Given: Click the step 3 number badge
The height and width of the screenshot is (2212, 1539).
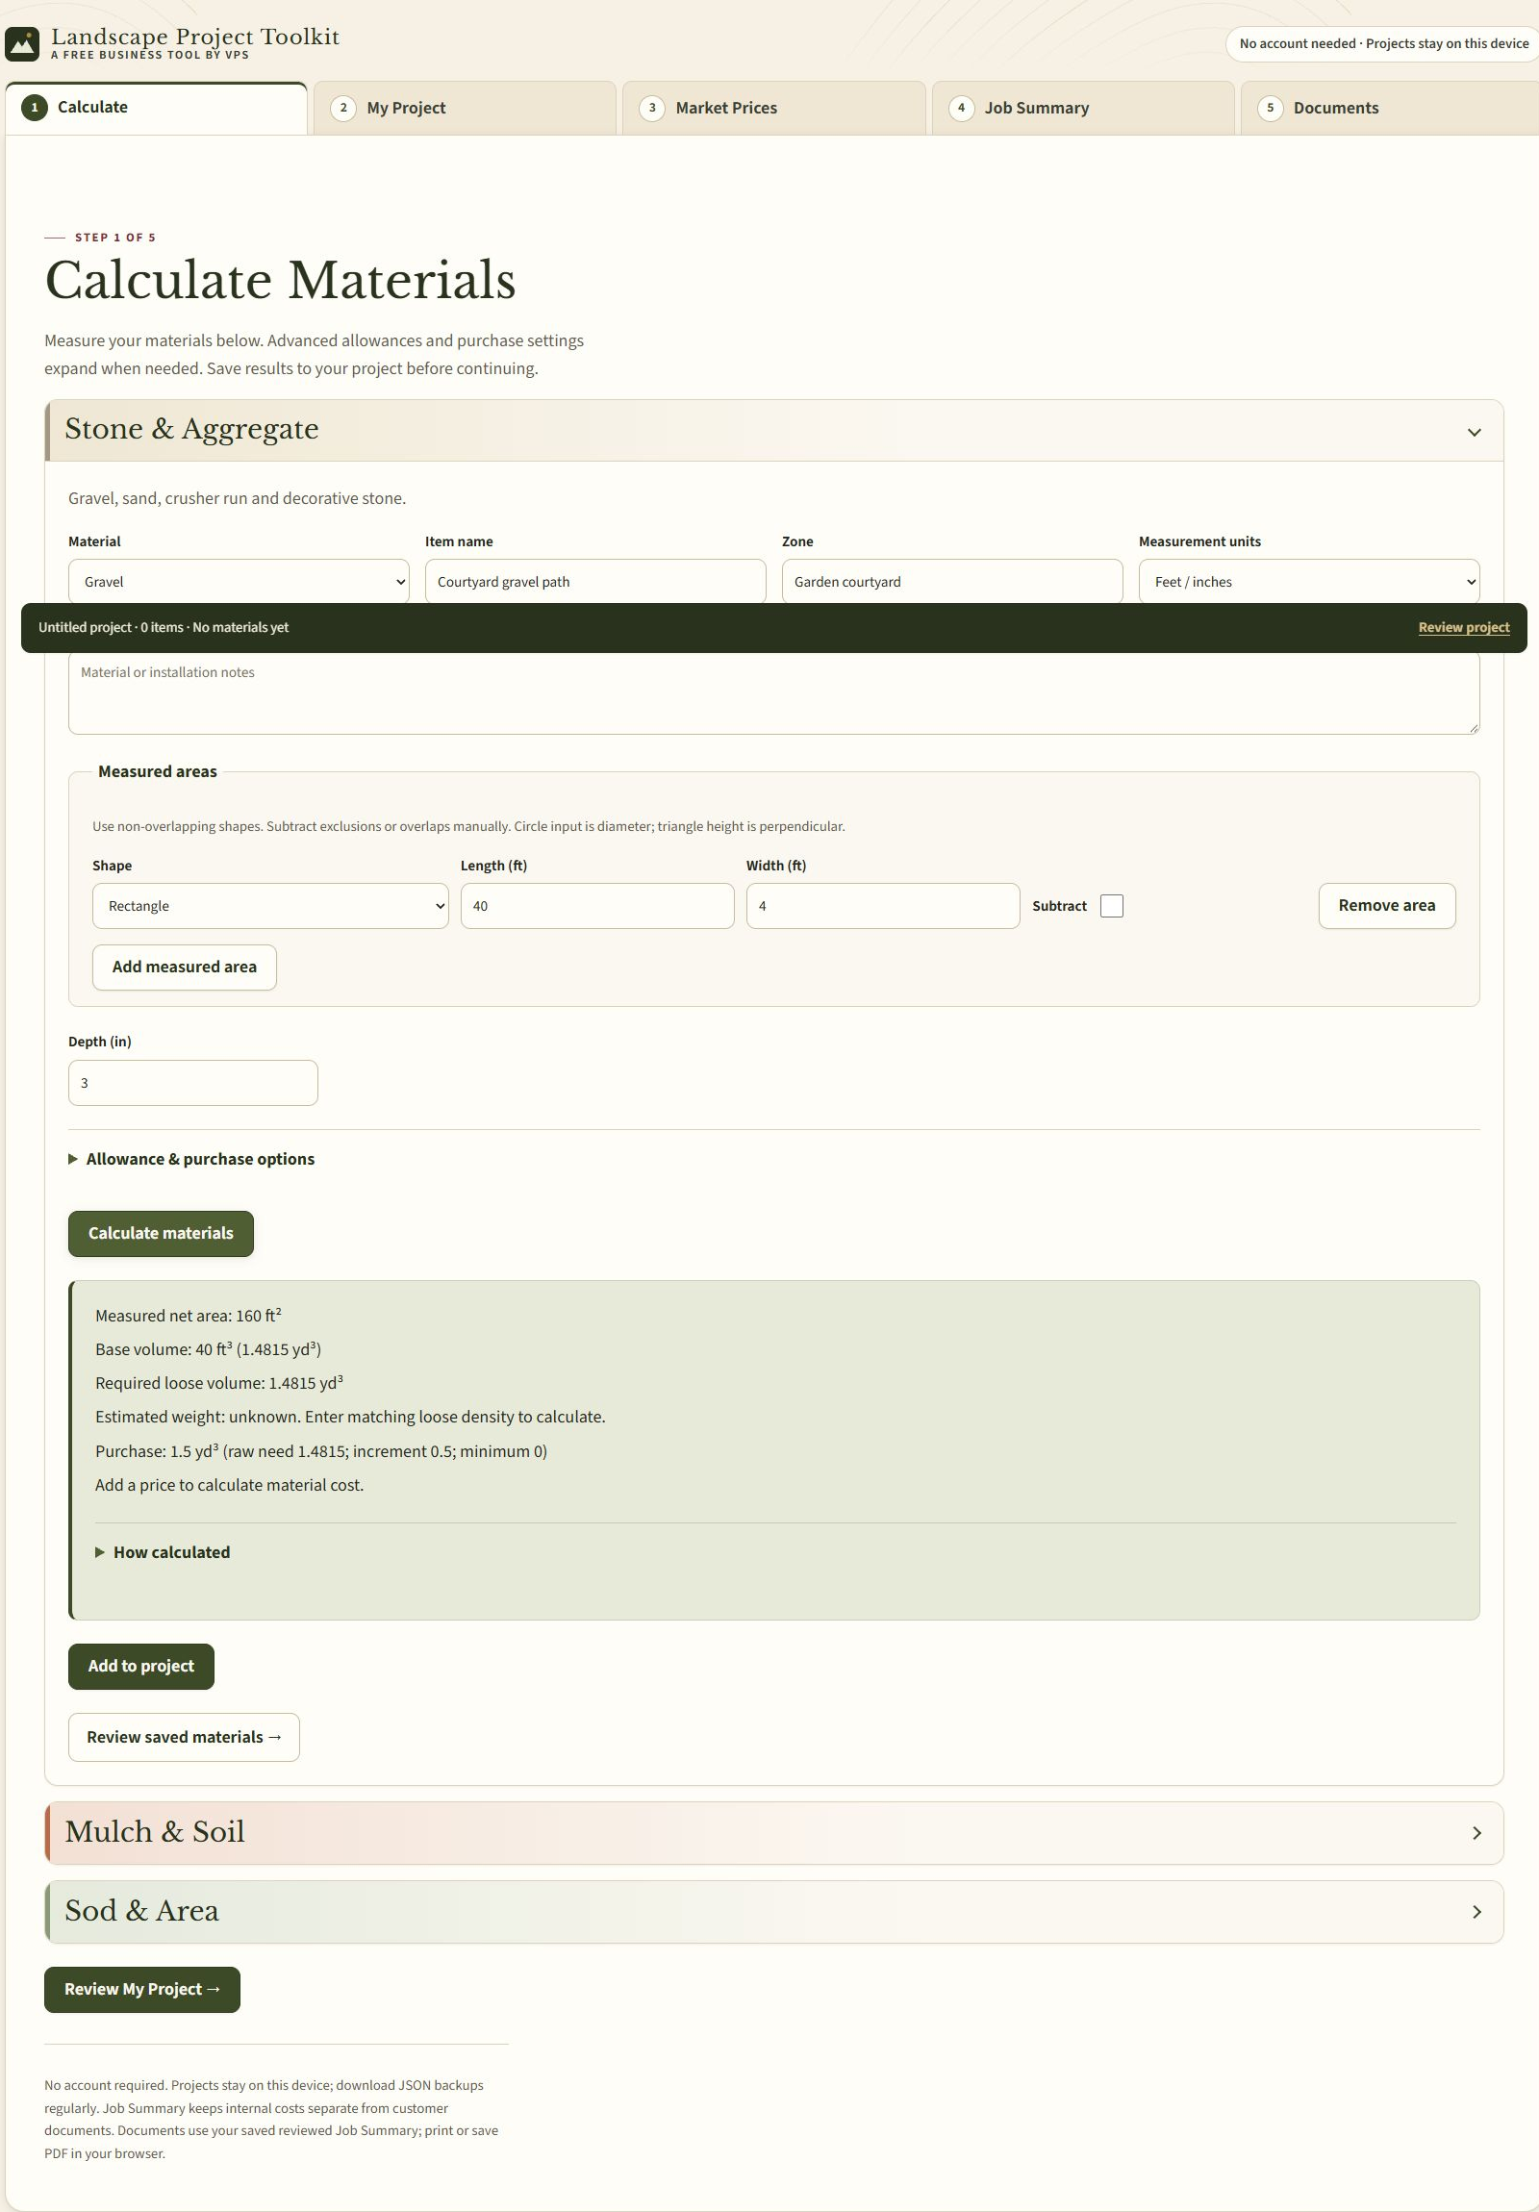Looking at the screenshot, I should pos(652,108).
